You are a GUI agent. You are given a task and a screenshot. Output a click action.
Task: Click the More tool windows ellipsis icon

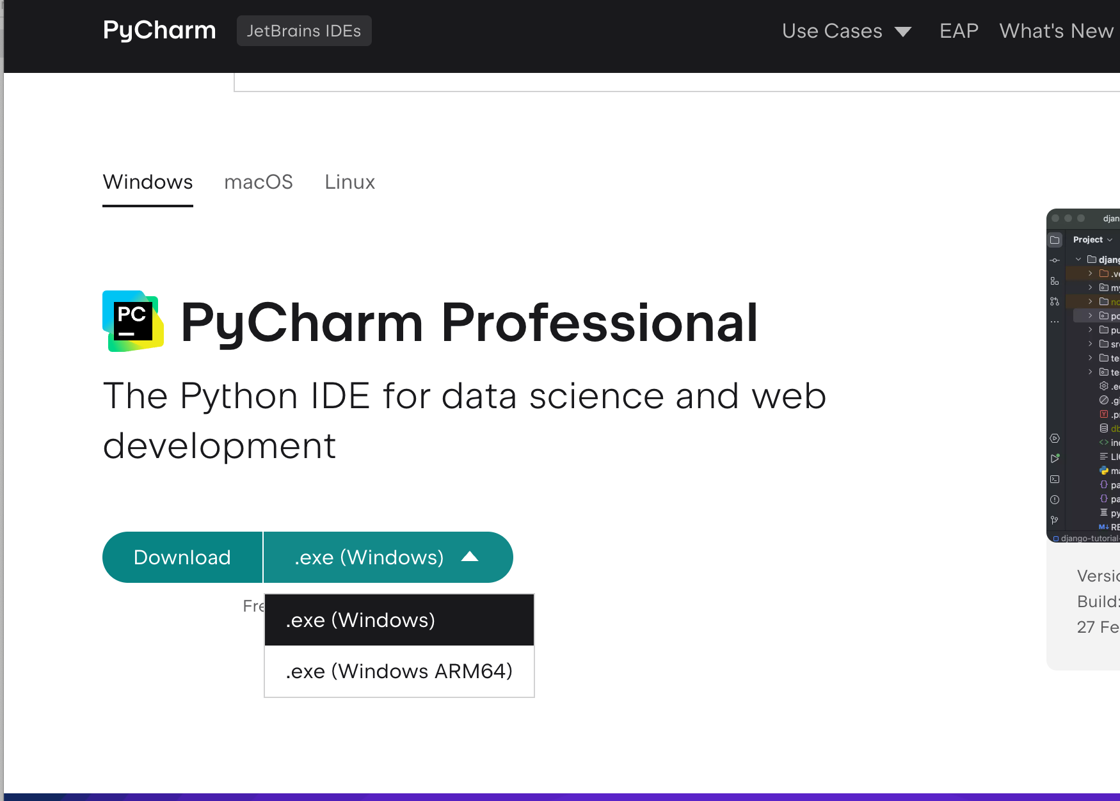[x=1055, y=322]
